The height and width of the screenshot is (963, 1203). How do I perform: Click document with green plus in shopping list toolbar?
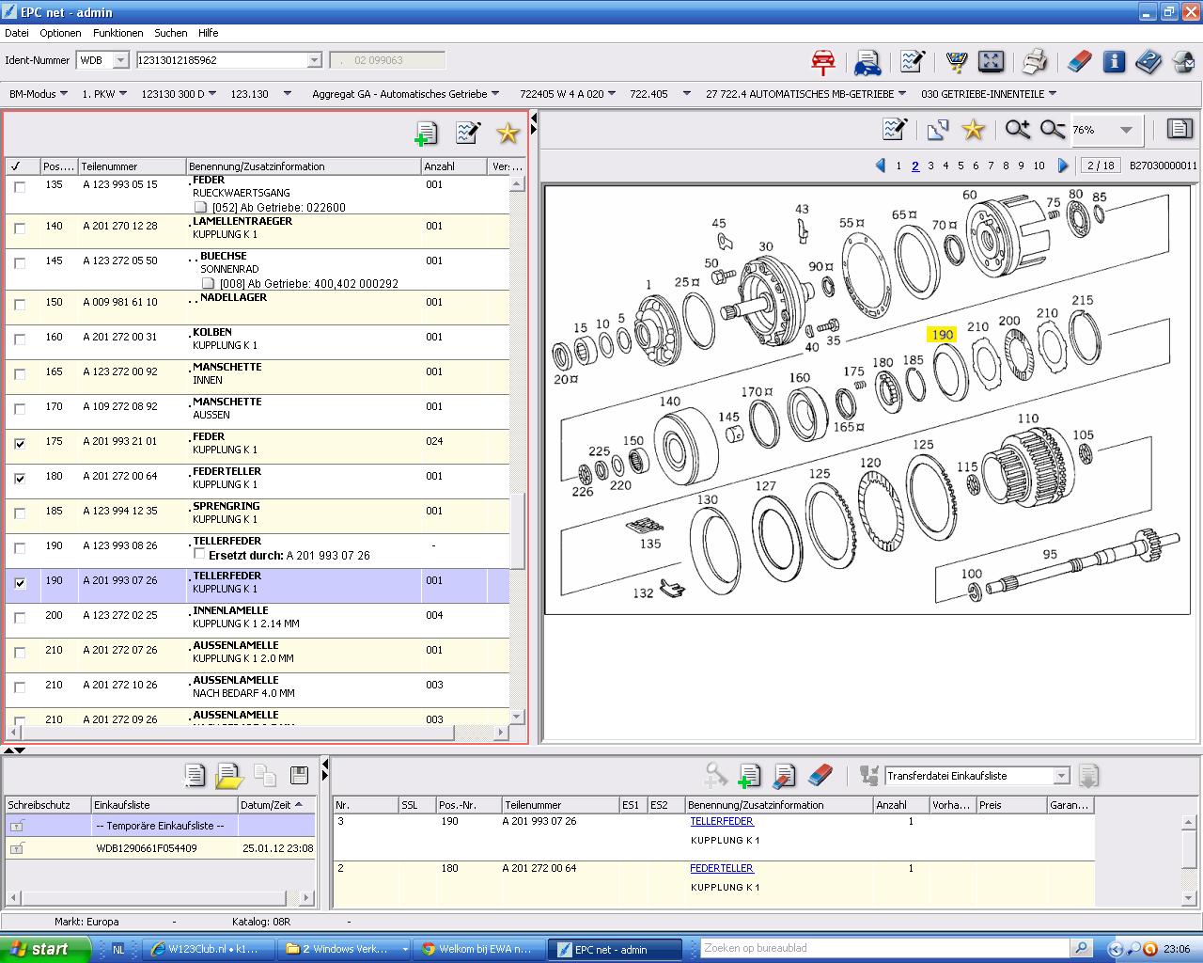[749, 776]
